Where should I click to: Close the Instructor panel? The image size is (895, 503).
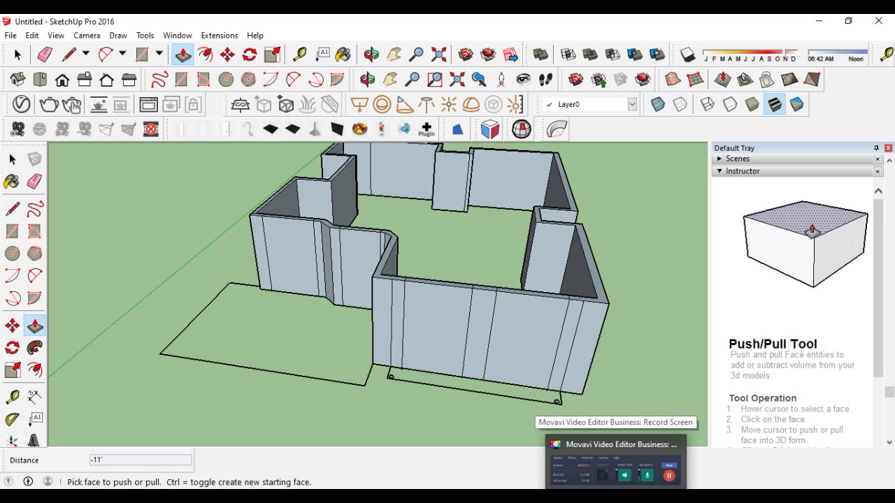[878, 171]
